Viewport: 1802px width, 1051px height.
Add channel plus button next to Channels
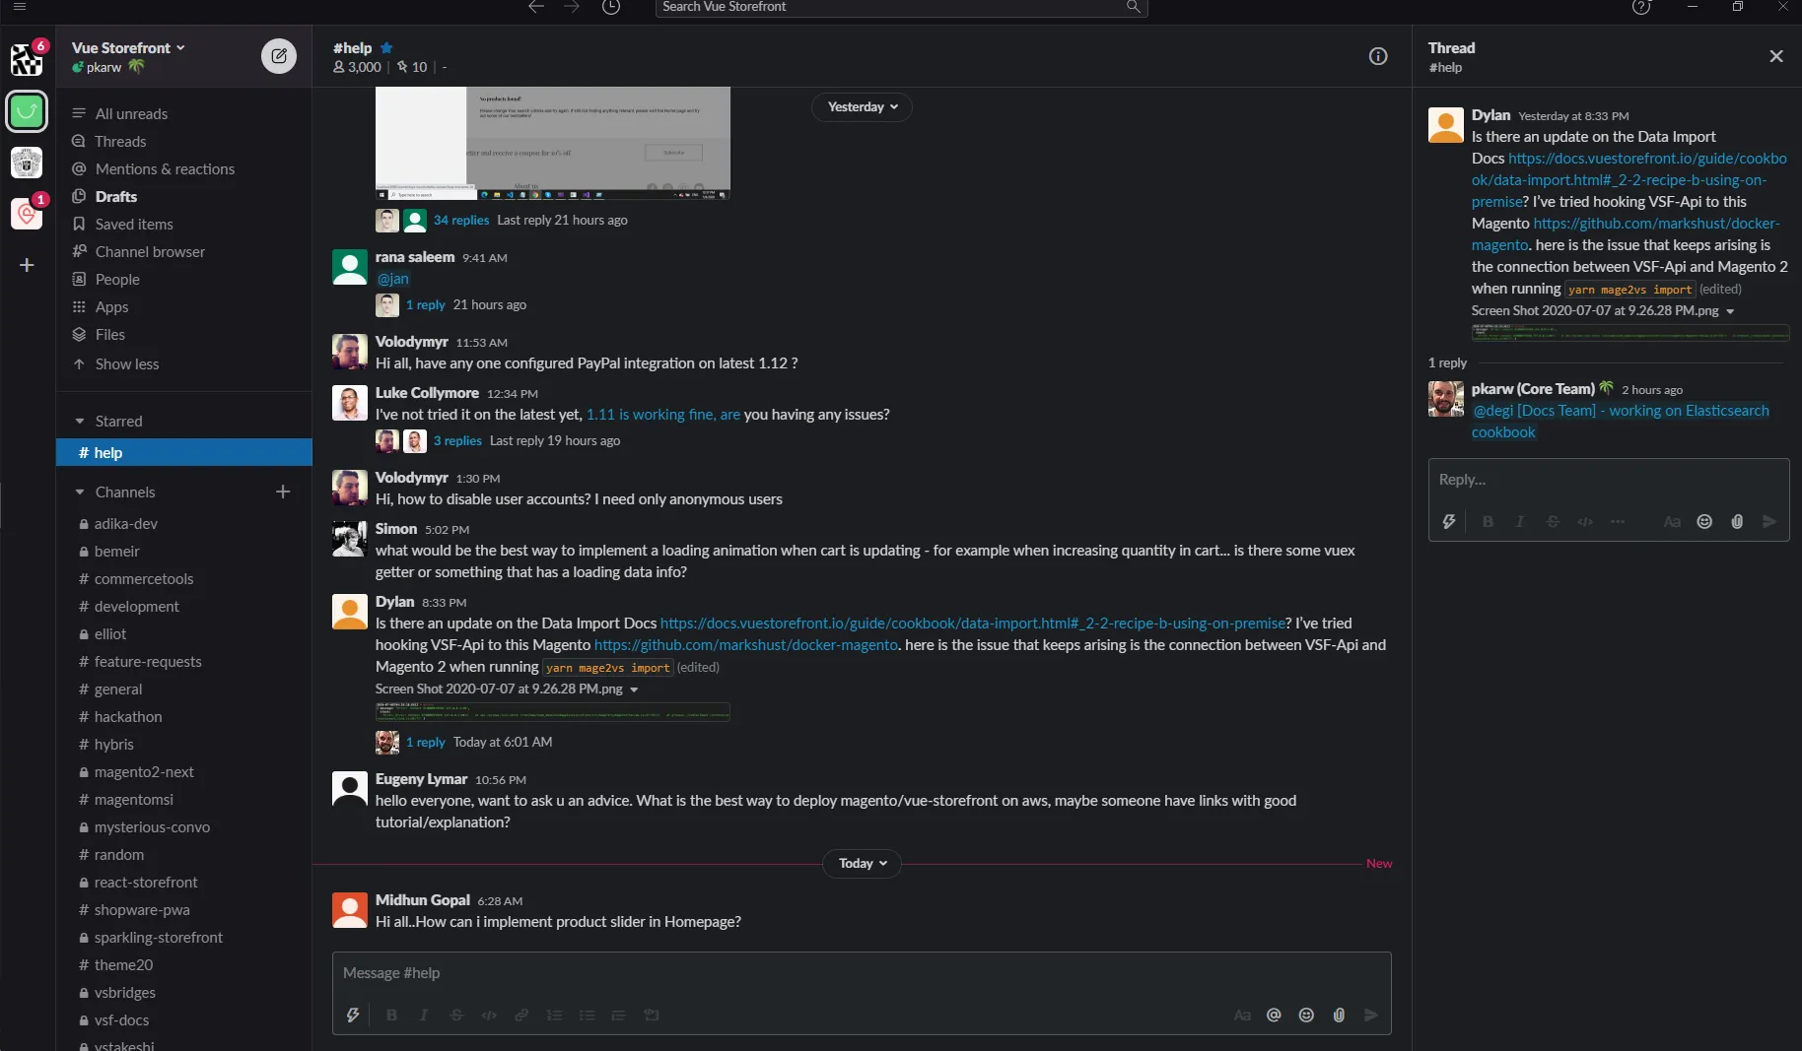point(283,492)
